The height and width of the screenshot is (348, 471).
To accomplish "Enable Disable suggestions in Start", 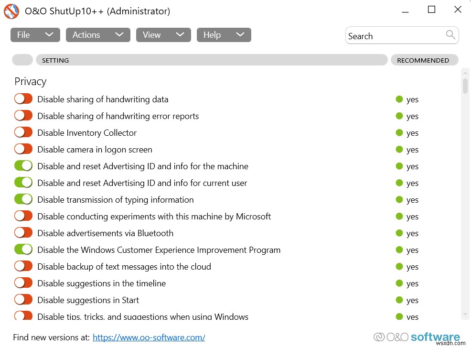I will [x=23, y=299].
